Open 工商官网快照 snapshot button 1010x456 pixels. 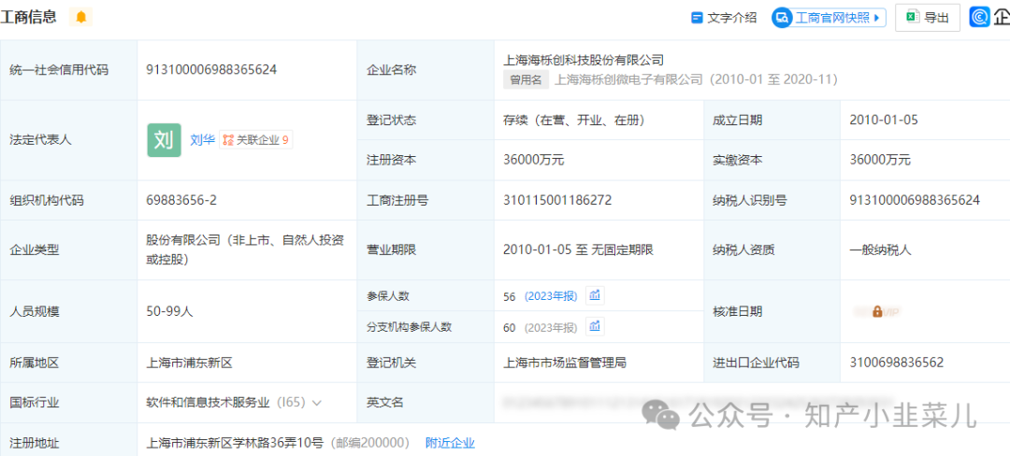[830, 18]
